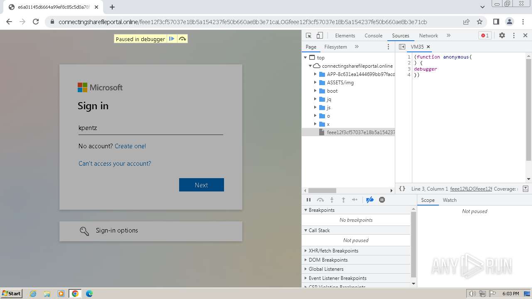
Task: Activate the inspect element picker
Action: (308, 35)
